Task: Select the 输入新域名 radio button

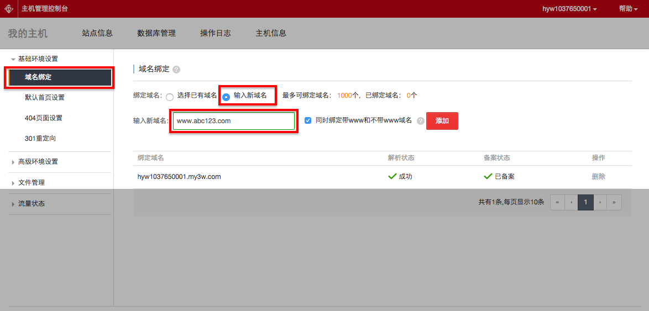Action: pos(226,97)
